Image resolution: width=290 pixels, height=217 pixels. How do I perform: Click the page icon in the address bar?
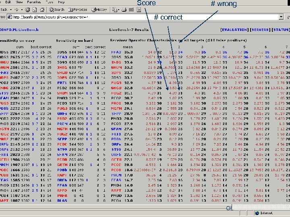[10, 17]
